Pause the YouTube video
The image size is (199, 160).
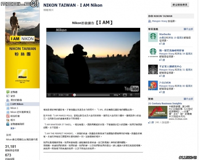tap(49, 95)
